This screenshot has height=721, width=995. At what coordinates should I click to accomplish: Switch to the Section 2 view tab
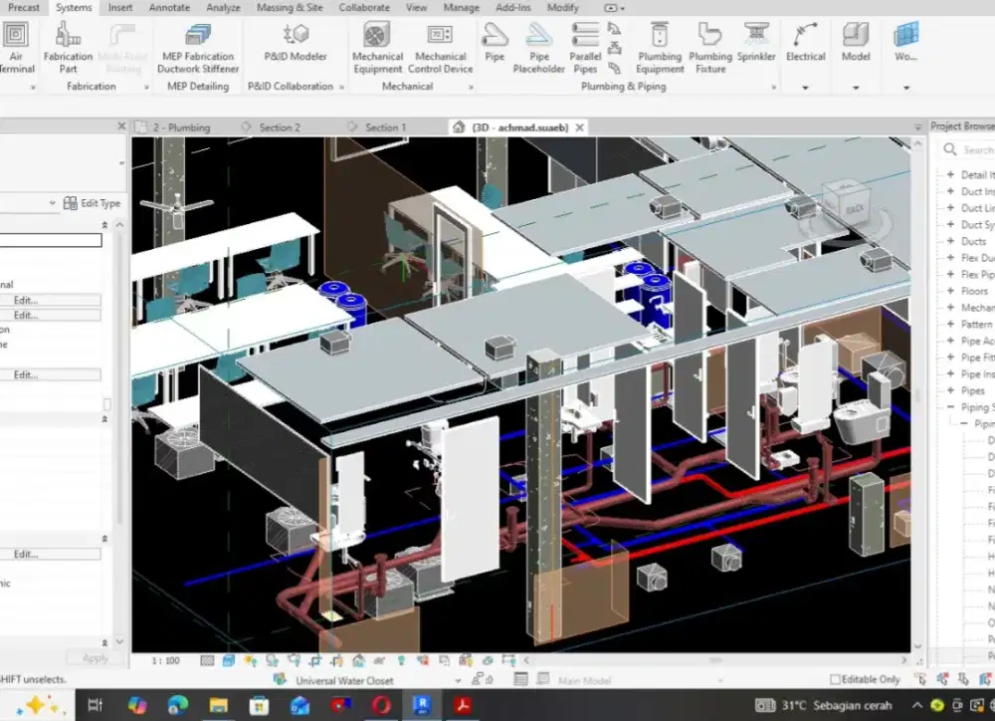pos(279,127)
